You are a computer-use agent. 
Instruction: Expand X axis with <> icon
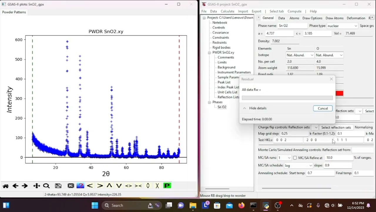128,186
